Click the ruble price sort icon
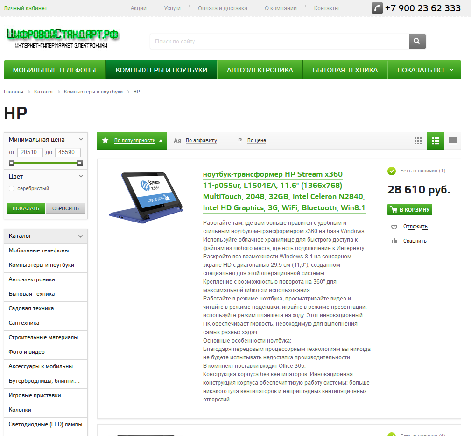 [x=240, y=140]
